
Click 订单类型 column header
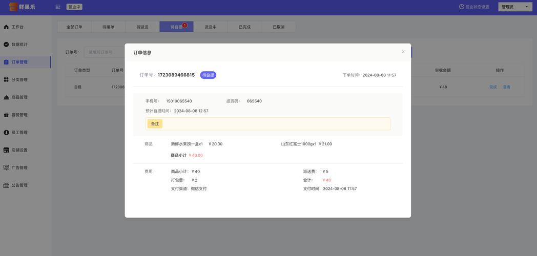point(82,70)
